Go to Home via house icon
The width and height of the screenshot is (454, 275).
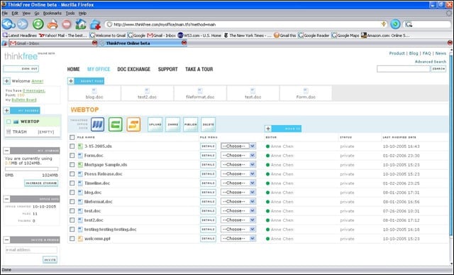click(80, 24)
